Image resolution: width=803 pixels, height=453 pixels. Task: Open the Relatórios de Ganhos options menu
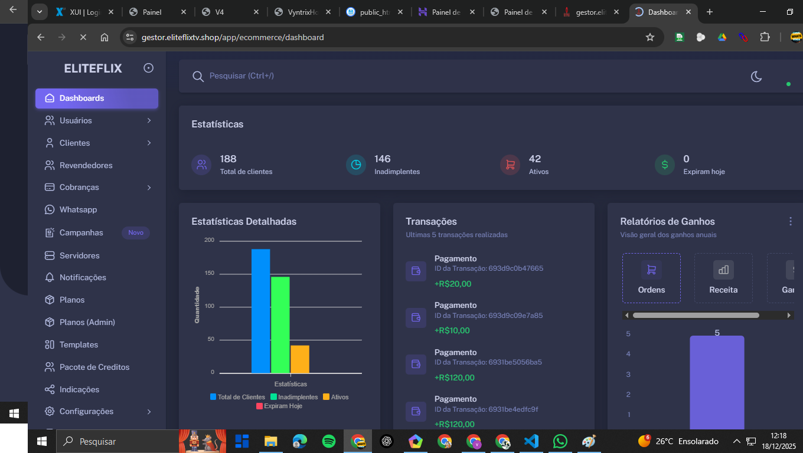[x=791, y=221]
